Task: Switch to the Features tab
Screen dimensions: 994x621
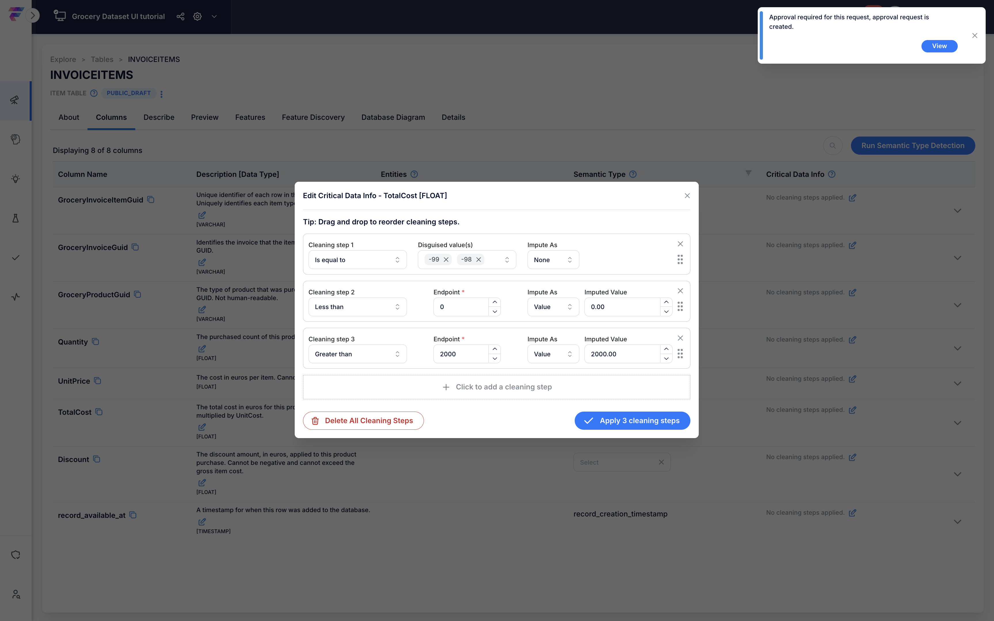Action: (250, 117)
